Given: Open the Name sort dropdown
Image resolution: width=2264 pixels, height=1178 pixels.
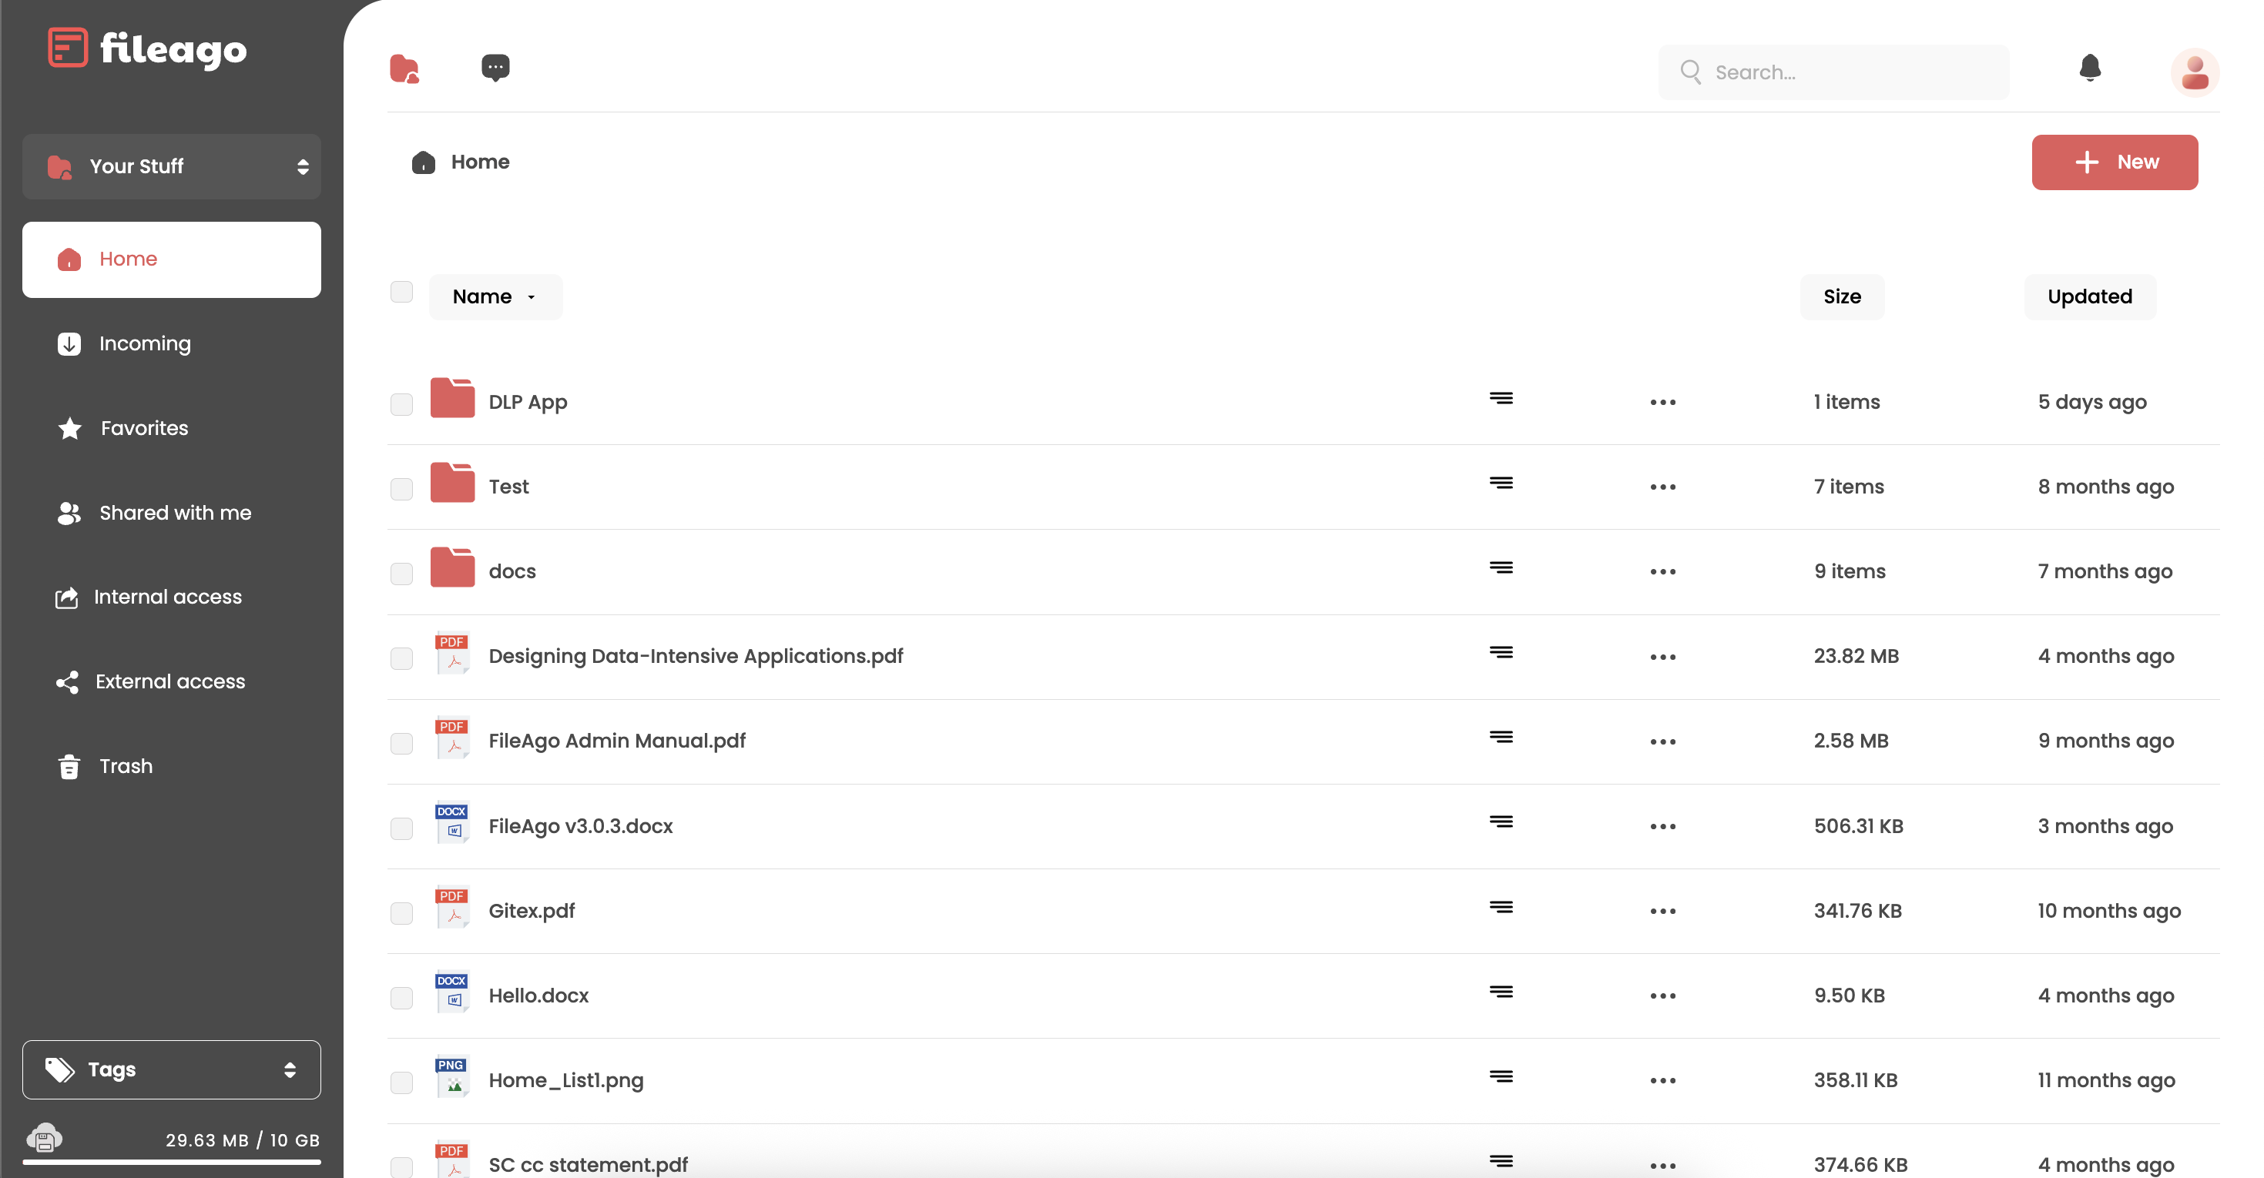Looking at the screenshot, I should (495, 297).
